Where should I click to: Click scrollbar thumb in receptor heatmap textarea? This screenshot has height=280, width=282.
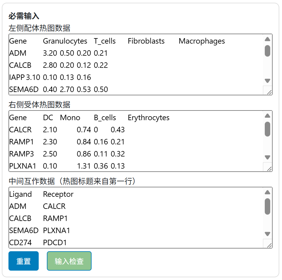[x=267, y=129]
